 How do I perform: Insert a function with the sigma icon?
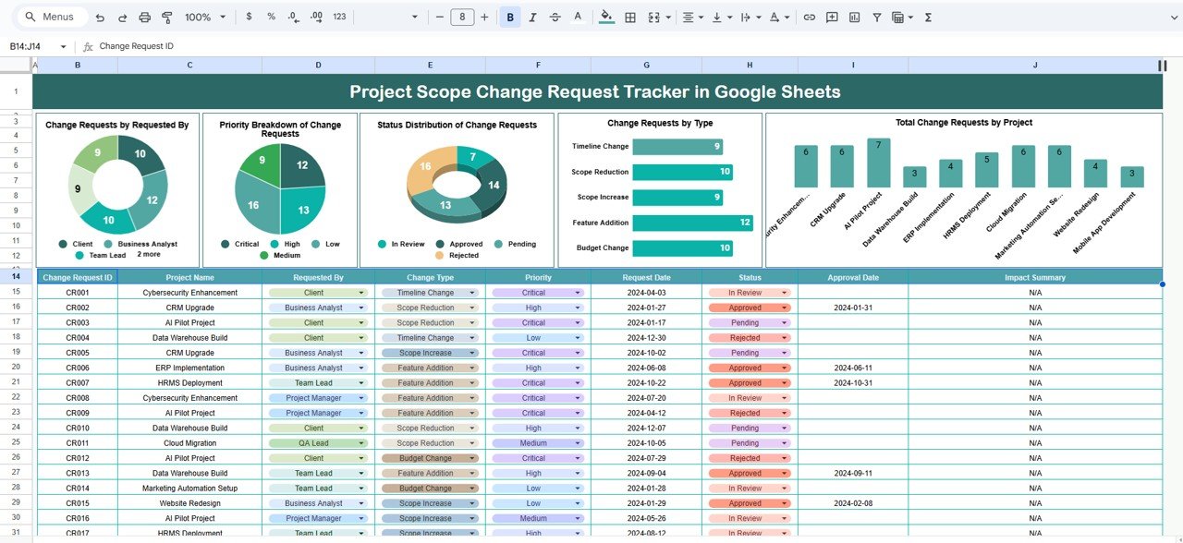tap(927, 17)
